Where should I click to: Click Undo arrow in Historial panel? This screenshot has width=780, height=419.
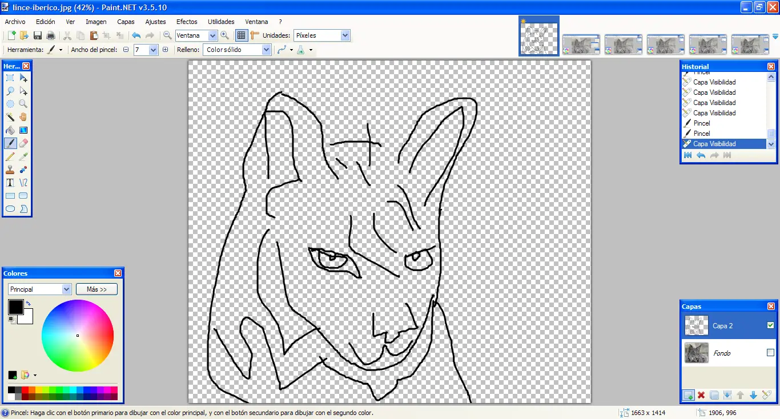(x=701, y=155)
